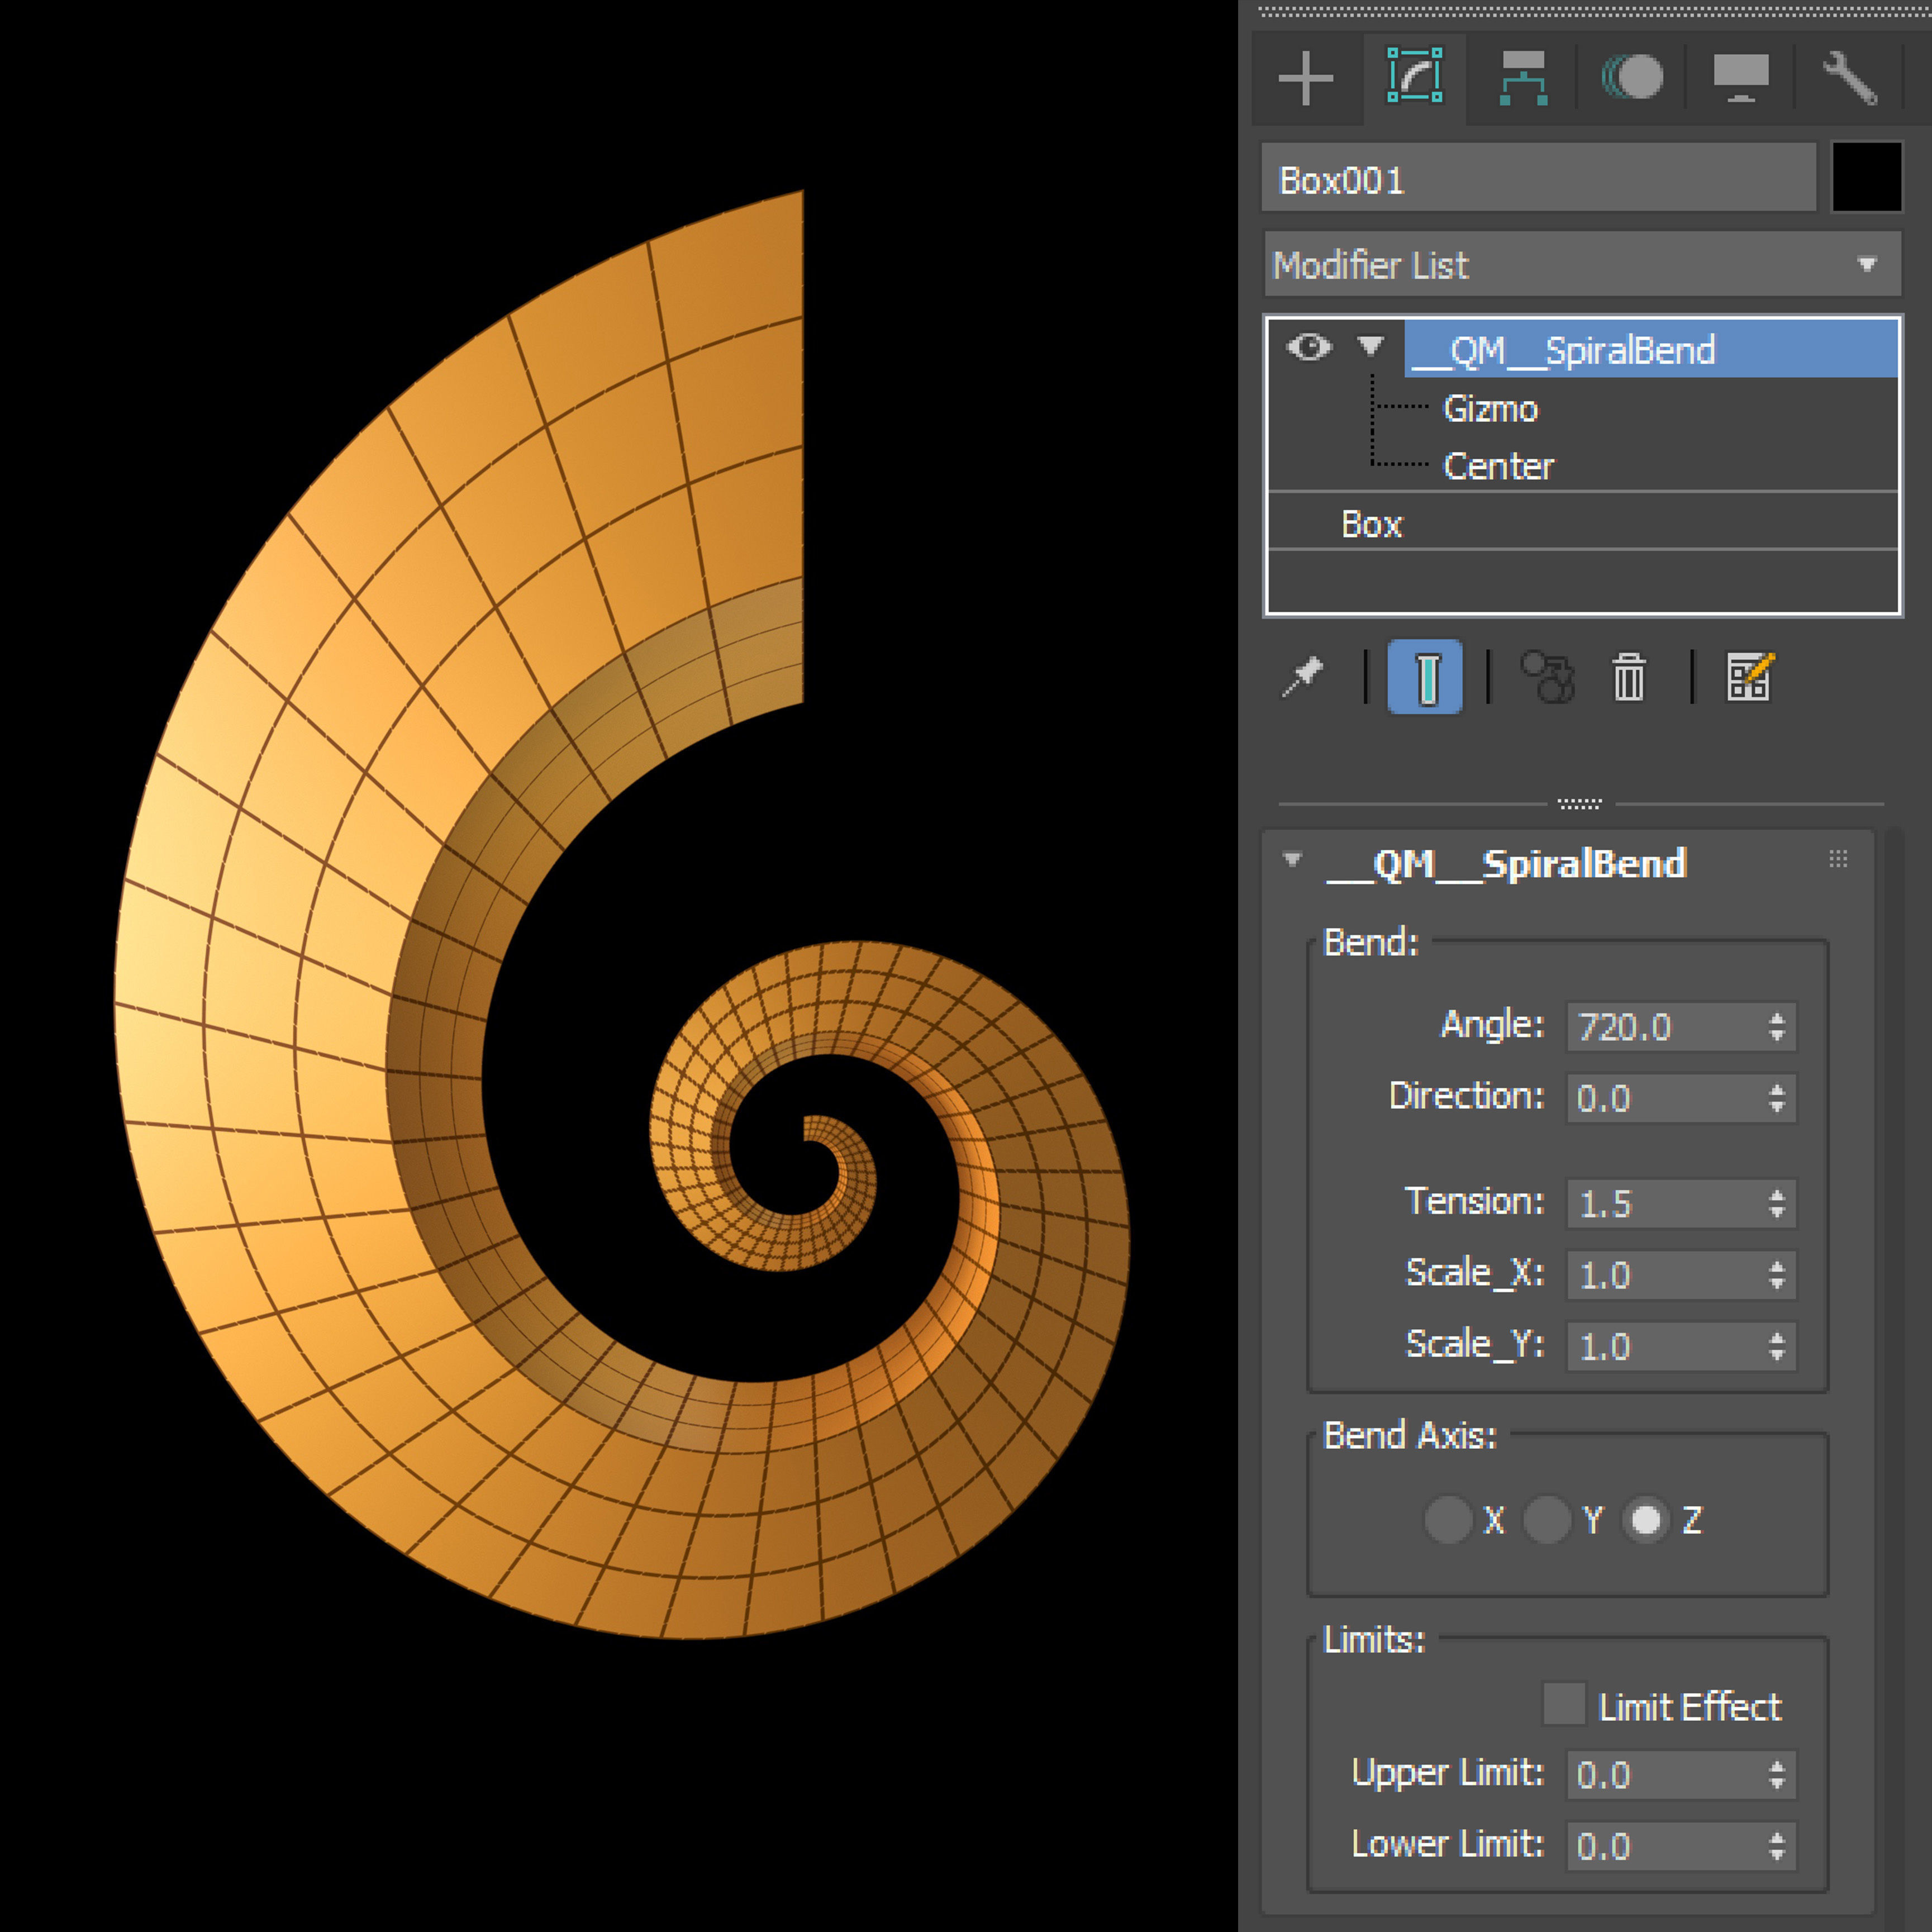Viewport: 1932px width, 1932px height.
Task: Click the Lower Limit spinner arrows
Action: (1777, 1846)
